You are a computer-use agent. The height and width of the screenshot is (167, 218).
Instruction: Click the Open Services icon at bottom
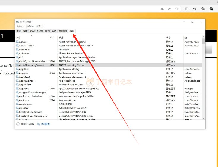38,124
